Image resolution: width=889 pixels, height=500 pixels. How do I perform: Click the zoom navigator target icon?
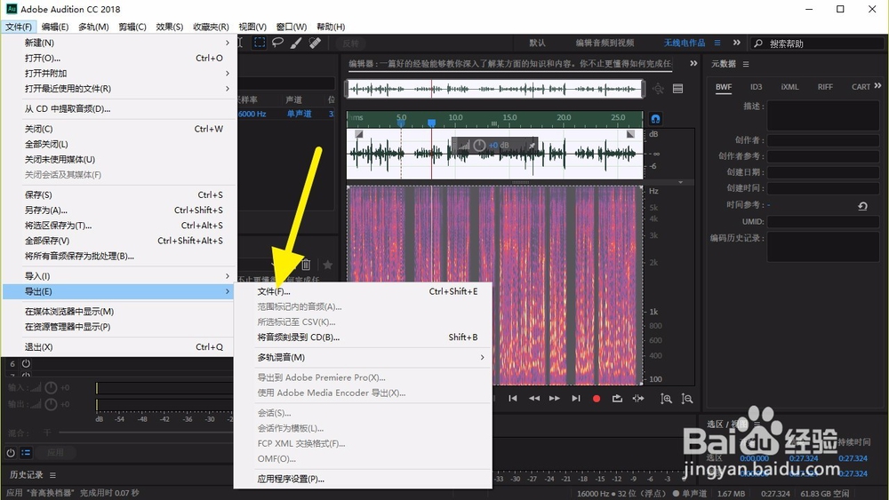click(x=658, y=89)
